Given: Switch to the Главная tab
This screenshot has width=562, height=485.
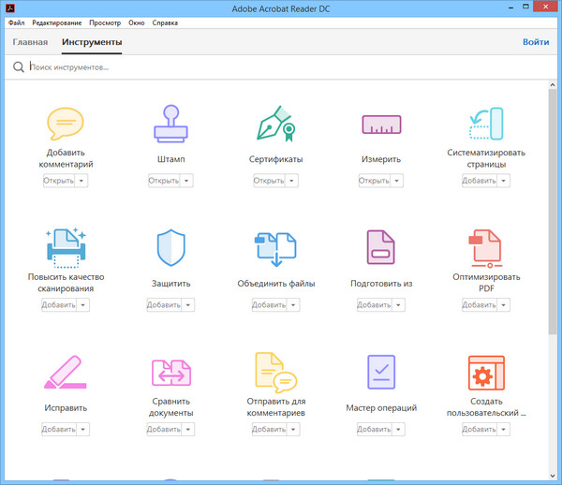Looking at the screenshot, I should [29, 42].
